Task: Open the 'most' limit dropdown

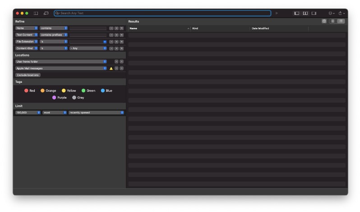Action: [55, 113]
